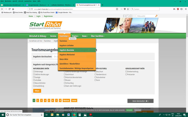This screenshot has width=188, height=117.
Task: Open the Twitter icon in site header
Action: 127,16
